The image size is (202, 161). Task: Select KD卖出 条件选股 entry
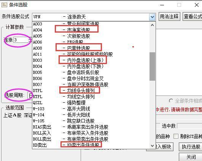91,145
